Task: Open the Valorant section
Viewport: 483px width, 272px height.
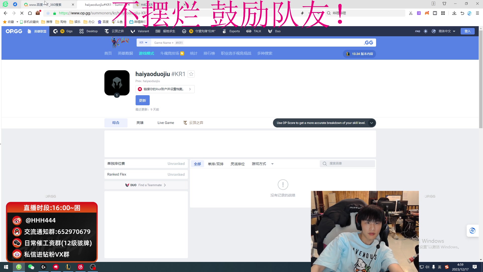Action: [140, 31]
